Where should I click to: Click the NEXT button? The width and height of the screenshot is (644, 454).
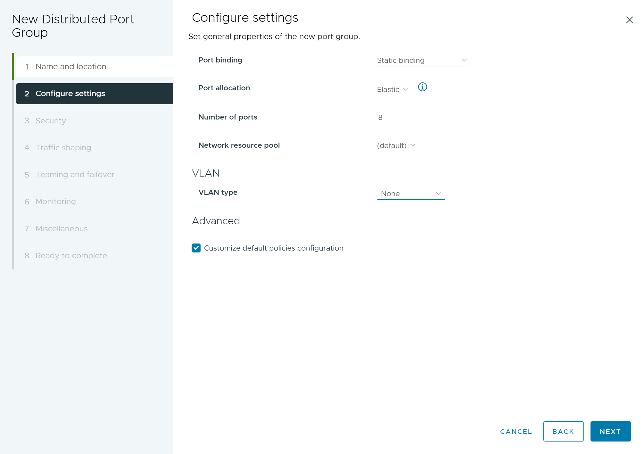[x=611, y=432]
